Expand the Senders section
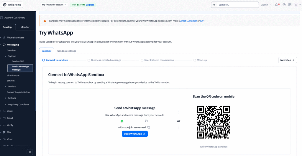Viewport: 302px width, 156px height. point(5,87)
